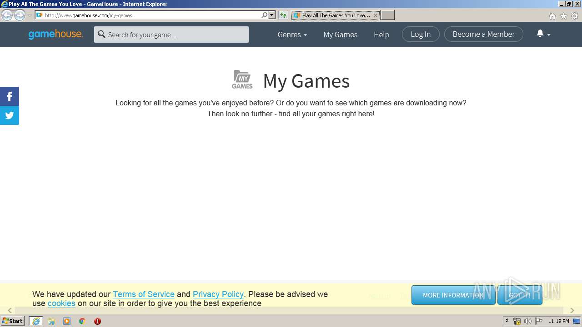Screen dimensions: 582x327
Task: Open the File Explorer taskbar icon
Action: point(51,321)
